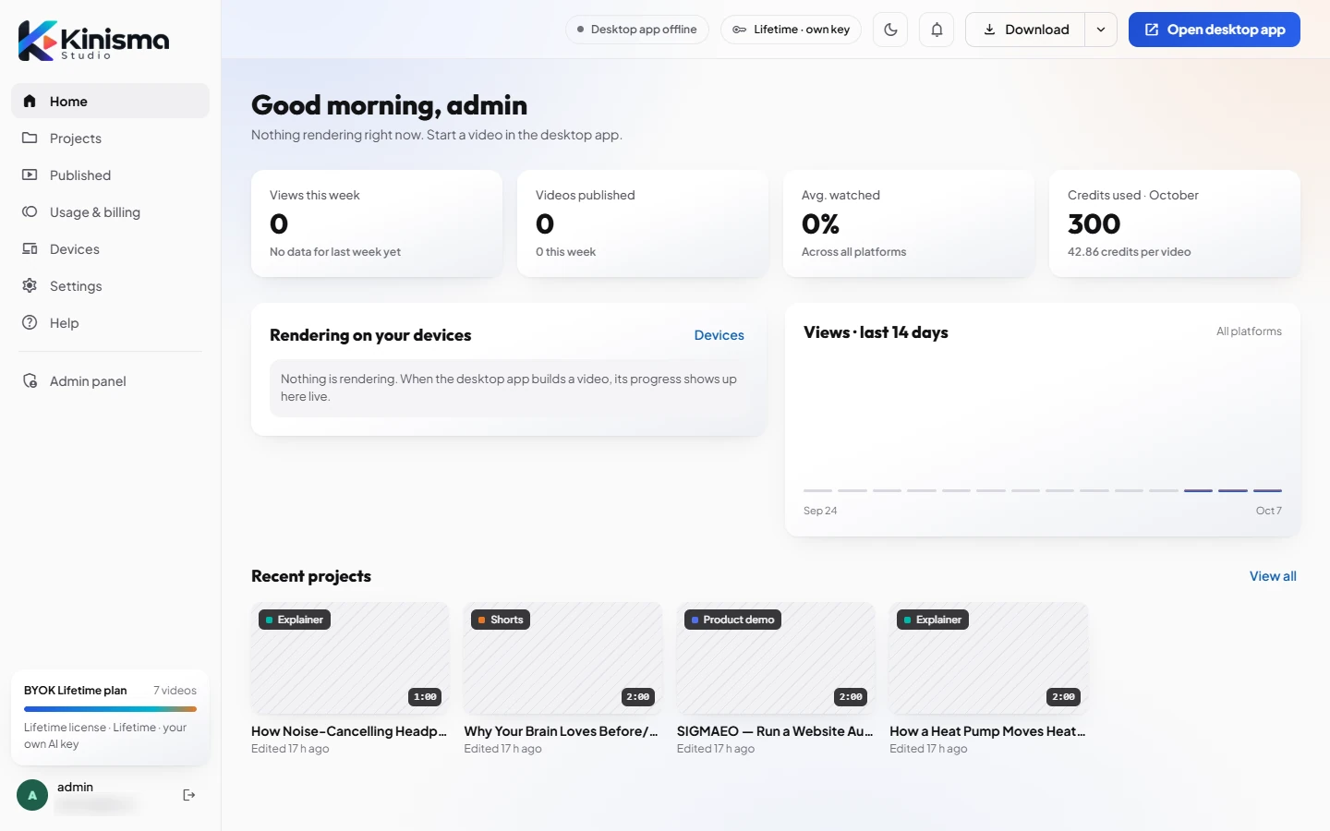Click the admin avatar circle
Screen dimensions: 1330x831
coord(32,795)
